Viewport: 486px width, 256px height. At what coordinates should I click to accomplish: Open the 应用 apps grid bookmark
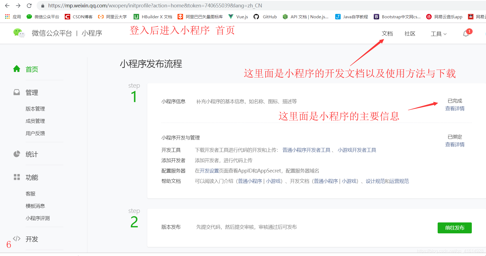click(13, 17)
